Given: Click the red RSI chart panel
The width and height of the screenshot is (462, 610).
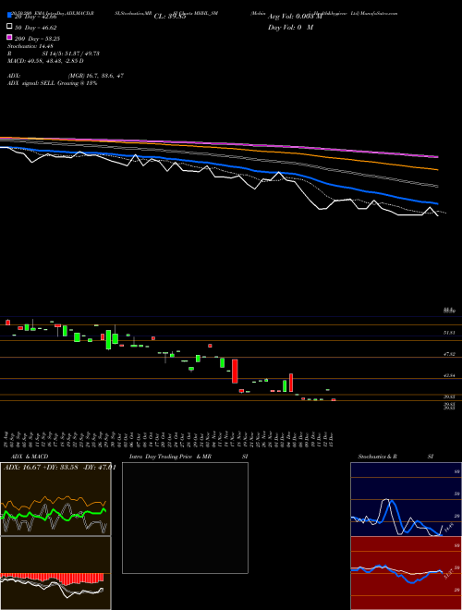Looking at the screenshot, I should (x=406, y=573).
